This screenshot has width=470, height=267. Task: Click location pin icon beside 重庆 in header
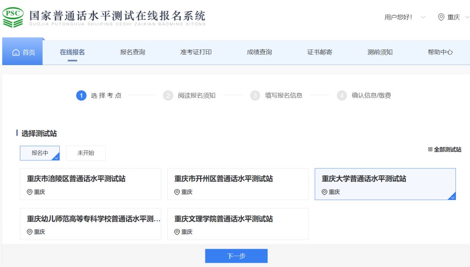click(x=441, y=18)
